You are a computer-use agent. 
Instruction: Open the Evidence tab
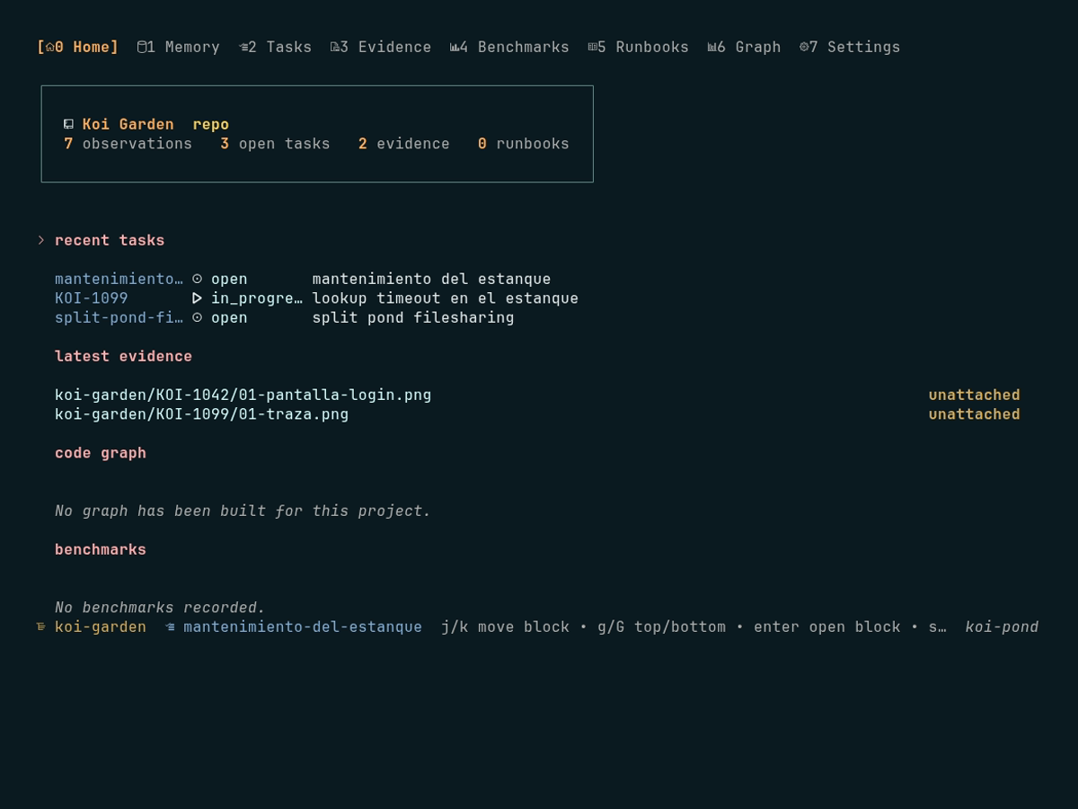pos(381,47)
